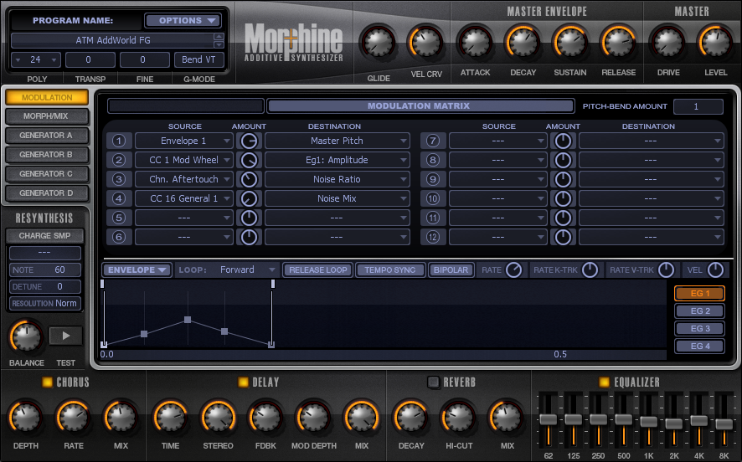This screenshot has width=742, height=462.
Task: Switch to the Generator C page
Action: pyautogui.click(x=47, y=174)
